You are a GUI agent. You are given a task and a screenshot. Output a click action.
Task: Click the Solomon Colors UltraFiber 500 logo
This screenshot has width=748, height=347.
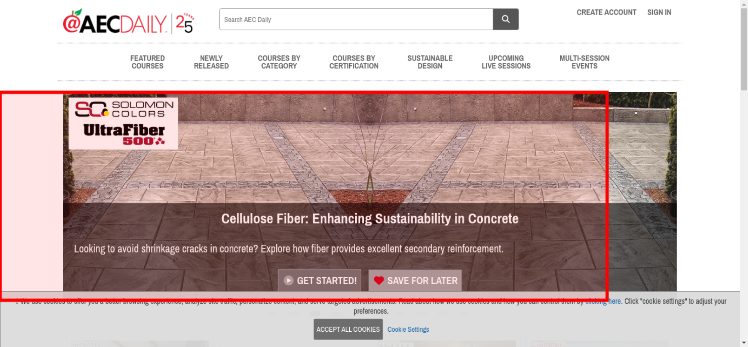[123, 123]
